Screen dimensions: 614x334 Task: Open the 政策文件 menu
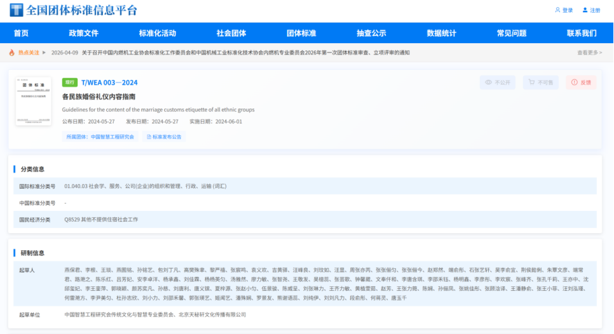[83, 33]
